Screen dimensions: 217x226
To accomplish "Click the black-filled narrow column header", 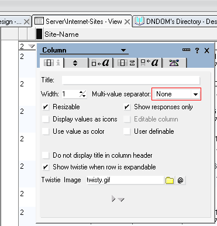I will tap(39, 34).
